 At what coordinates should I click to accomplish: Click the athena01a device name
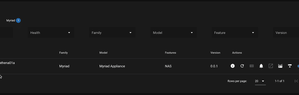click(x=7, y=63)
